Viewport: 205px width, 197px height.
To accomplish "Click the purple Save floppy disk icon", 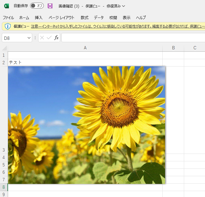I will coord(50,6).
